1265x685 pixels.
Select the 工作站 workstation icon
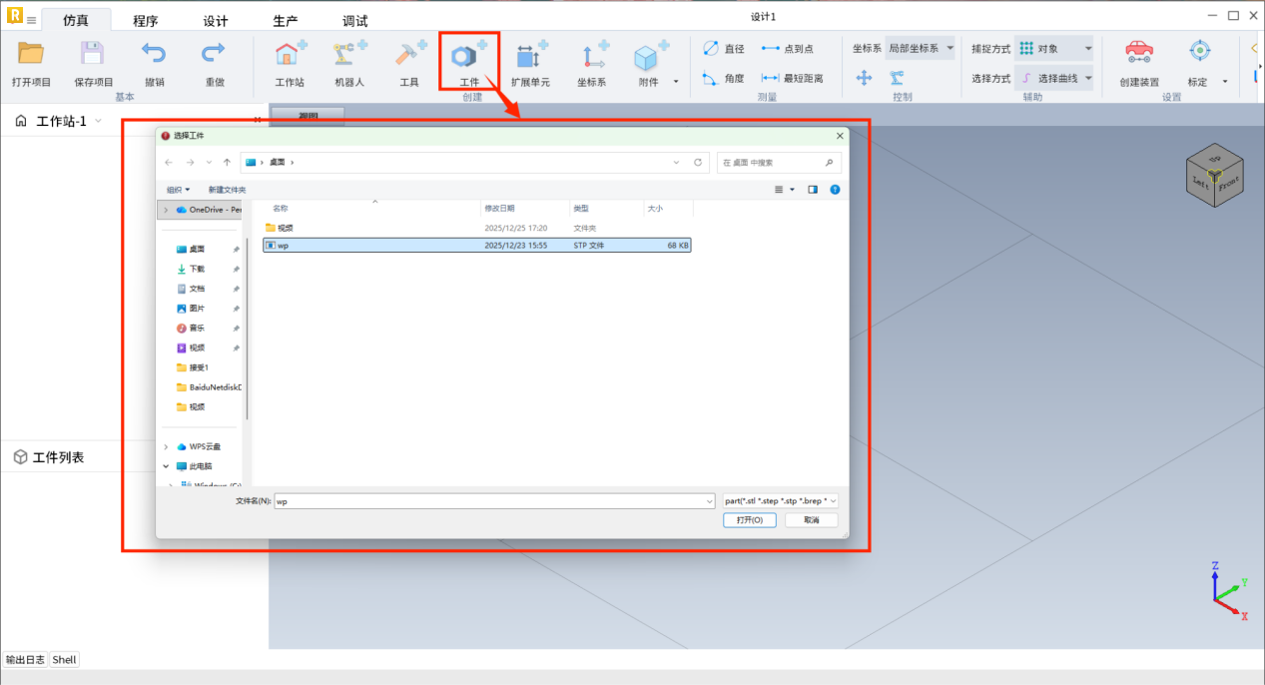[290, 56]
